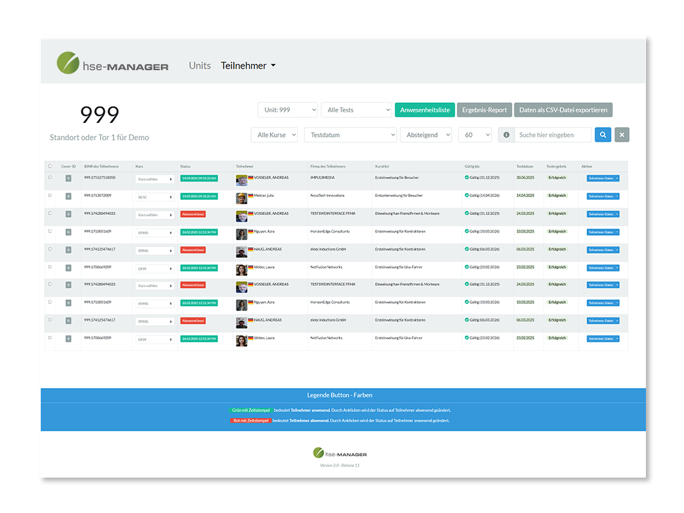This screenshot has height=513, width=684.
Task: Click the magnifier search icon button
Action: tap(603, 135)
